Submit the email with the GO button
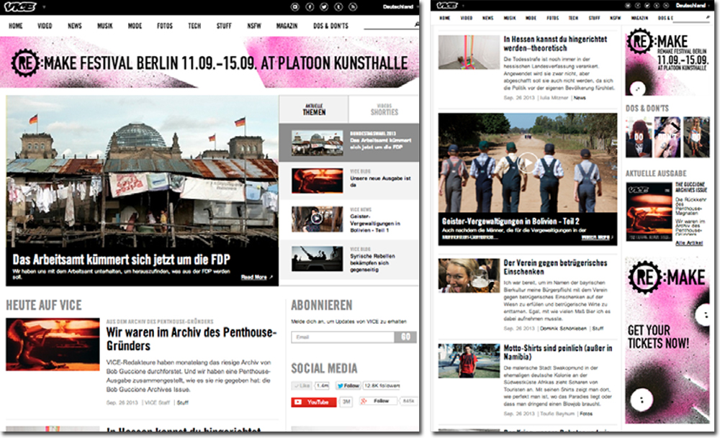 405,337
